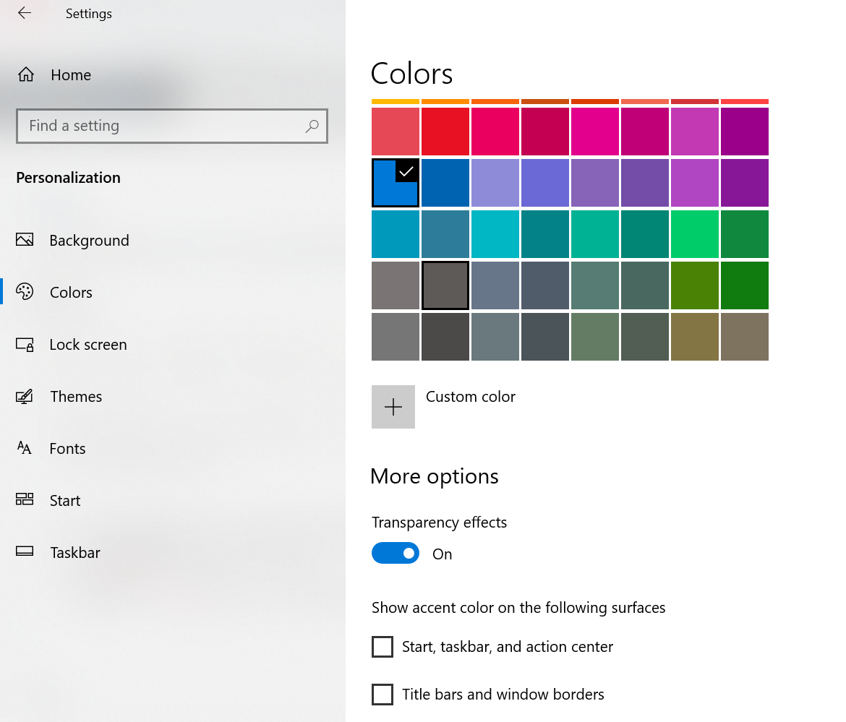Screen dimensions: 846x722
Task: Click the Find a setting search field
Action: click(163, 126)
